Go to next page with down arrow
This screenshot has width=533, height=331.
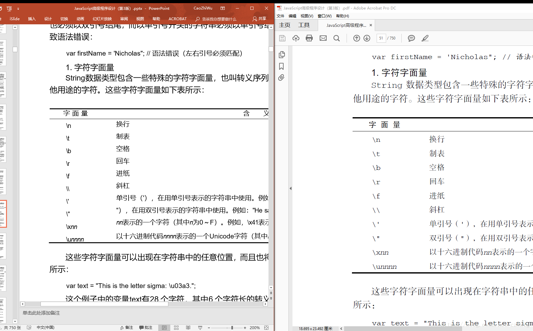367,38
